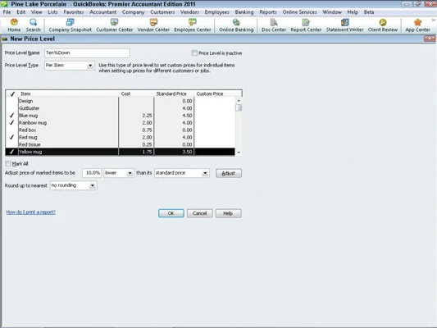Image resolution: width=437 pixels, height=328 pixels.
Task: Open the Banking menu
Action: (244, 12)
